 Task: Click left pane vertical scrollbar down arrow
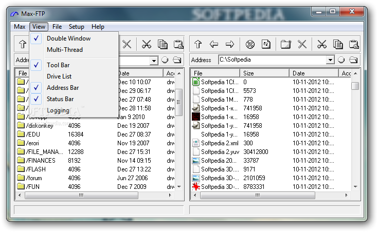click(x=179, y=187)
